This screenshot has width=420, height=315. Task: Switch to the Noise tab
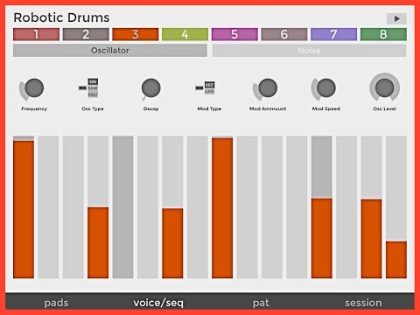coord(309,51)
